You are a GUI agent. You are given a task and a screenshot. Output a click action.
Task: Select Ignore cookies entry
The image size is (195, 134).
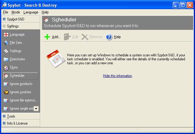coord(20,92)
